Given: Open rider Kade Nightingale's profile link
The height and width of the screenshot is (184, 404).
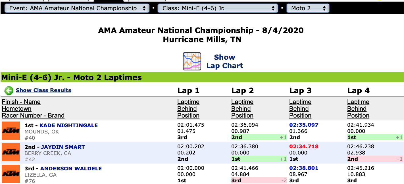Looking at the screenshot, I should click(68, 125).
